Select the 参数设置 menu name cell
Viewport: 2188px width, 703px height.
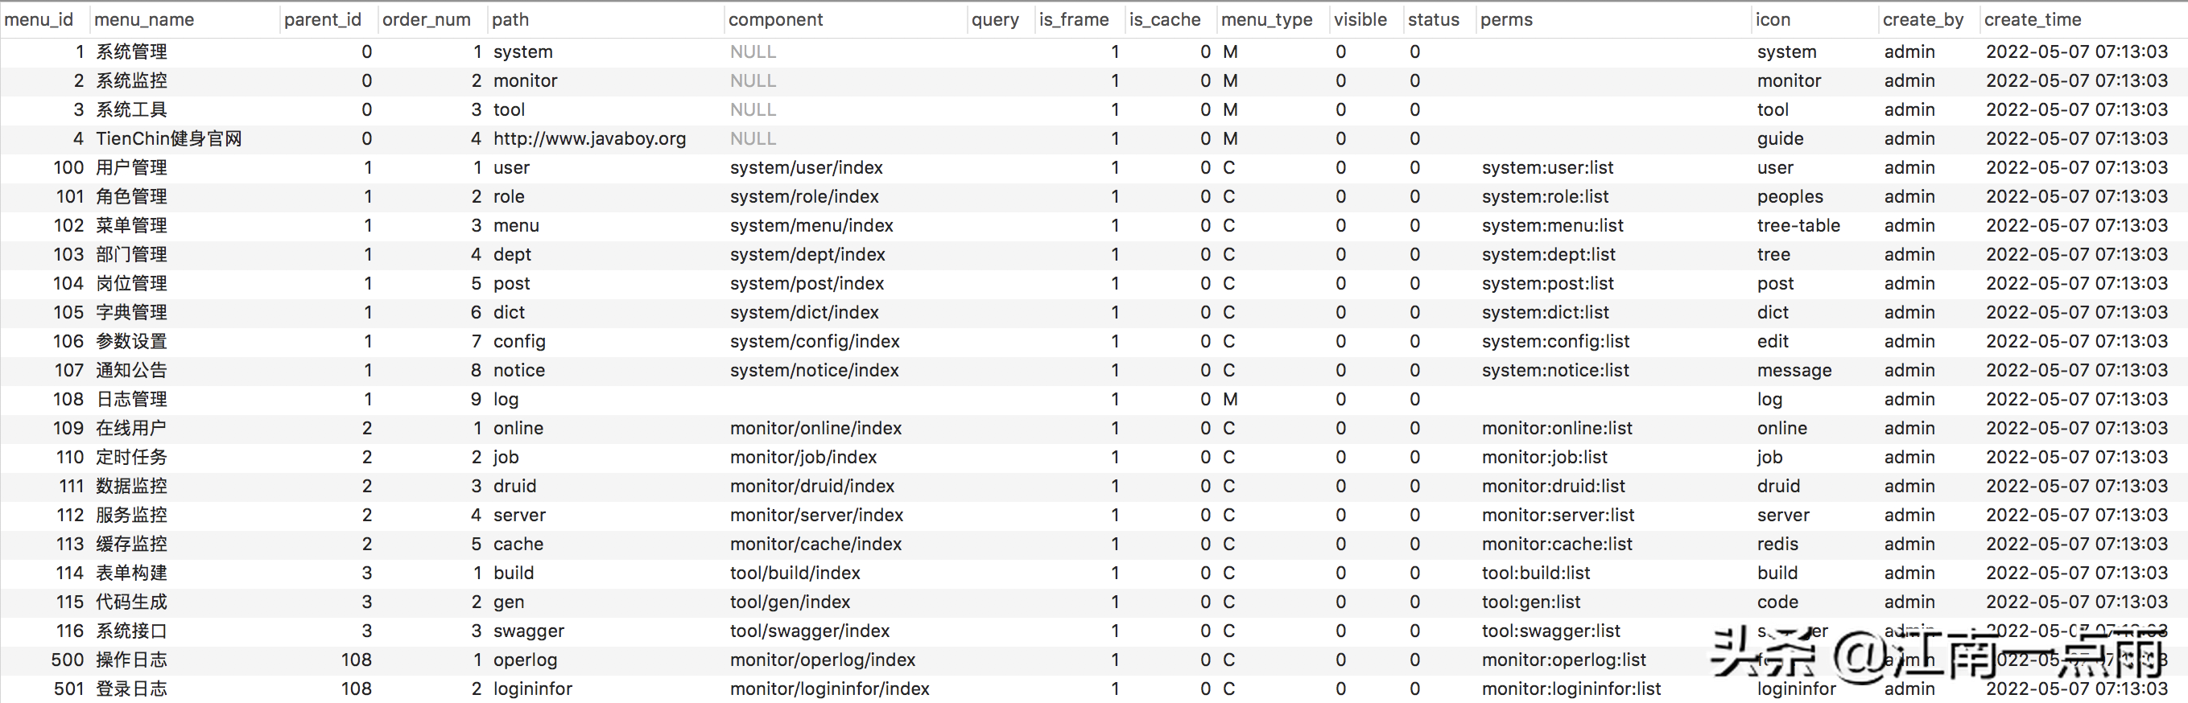pos(132,340)
